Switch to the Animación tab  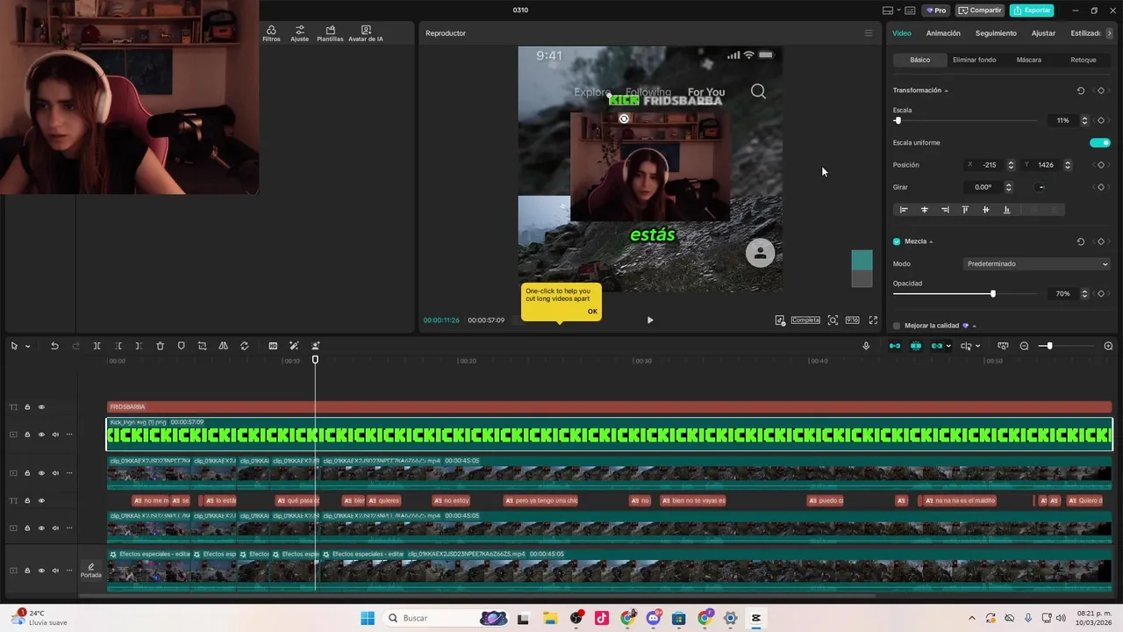943,33
